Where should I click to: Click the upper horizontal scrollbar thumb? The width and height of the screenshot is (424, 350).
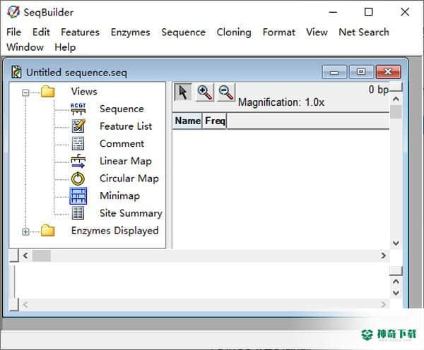[42, 255]
